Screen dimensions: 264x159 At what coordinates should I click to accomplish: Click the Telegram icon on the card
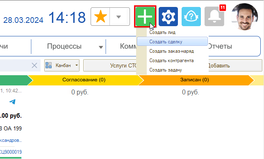click(x=12, y=102)
